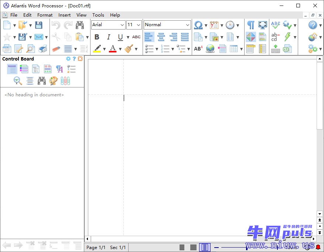Click the Paste clipboard icon
324x252 pixels.
(x=79, y=37)
